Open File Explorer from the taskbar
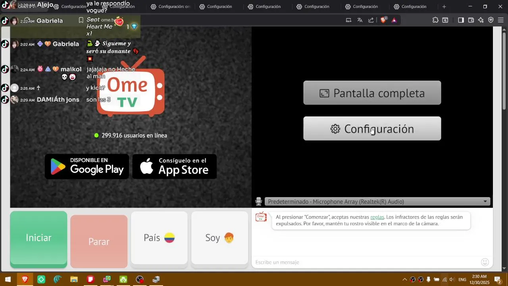508x286 pixels. tap(74, 280)
